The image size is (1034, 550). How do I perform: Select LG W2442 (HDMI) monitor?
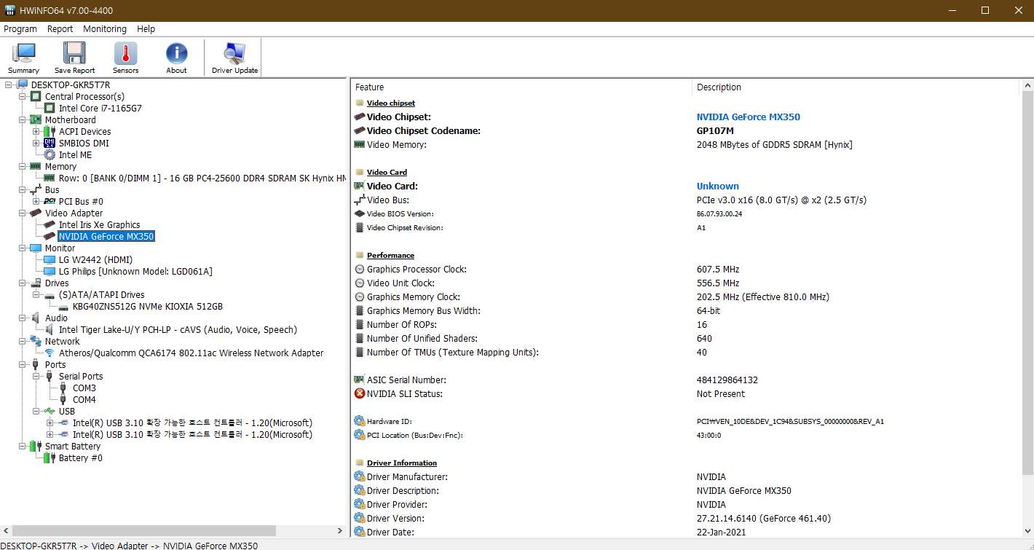point(96,259)
